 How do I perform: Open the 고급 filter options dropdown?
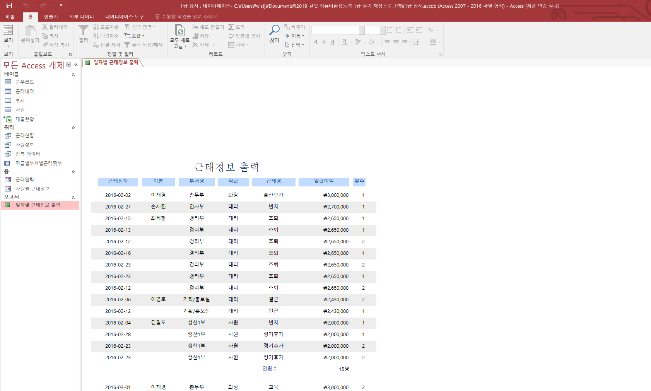135,36
